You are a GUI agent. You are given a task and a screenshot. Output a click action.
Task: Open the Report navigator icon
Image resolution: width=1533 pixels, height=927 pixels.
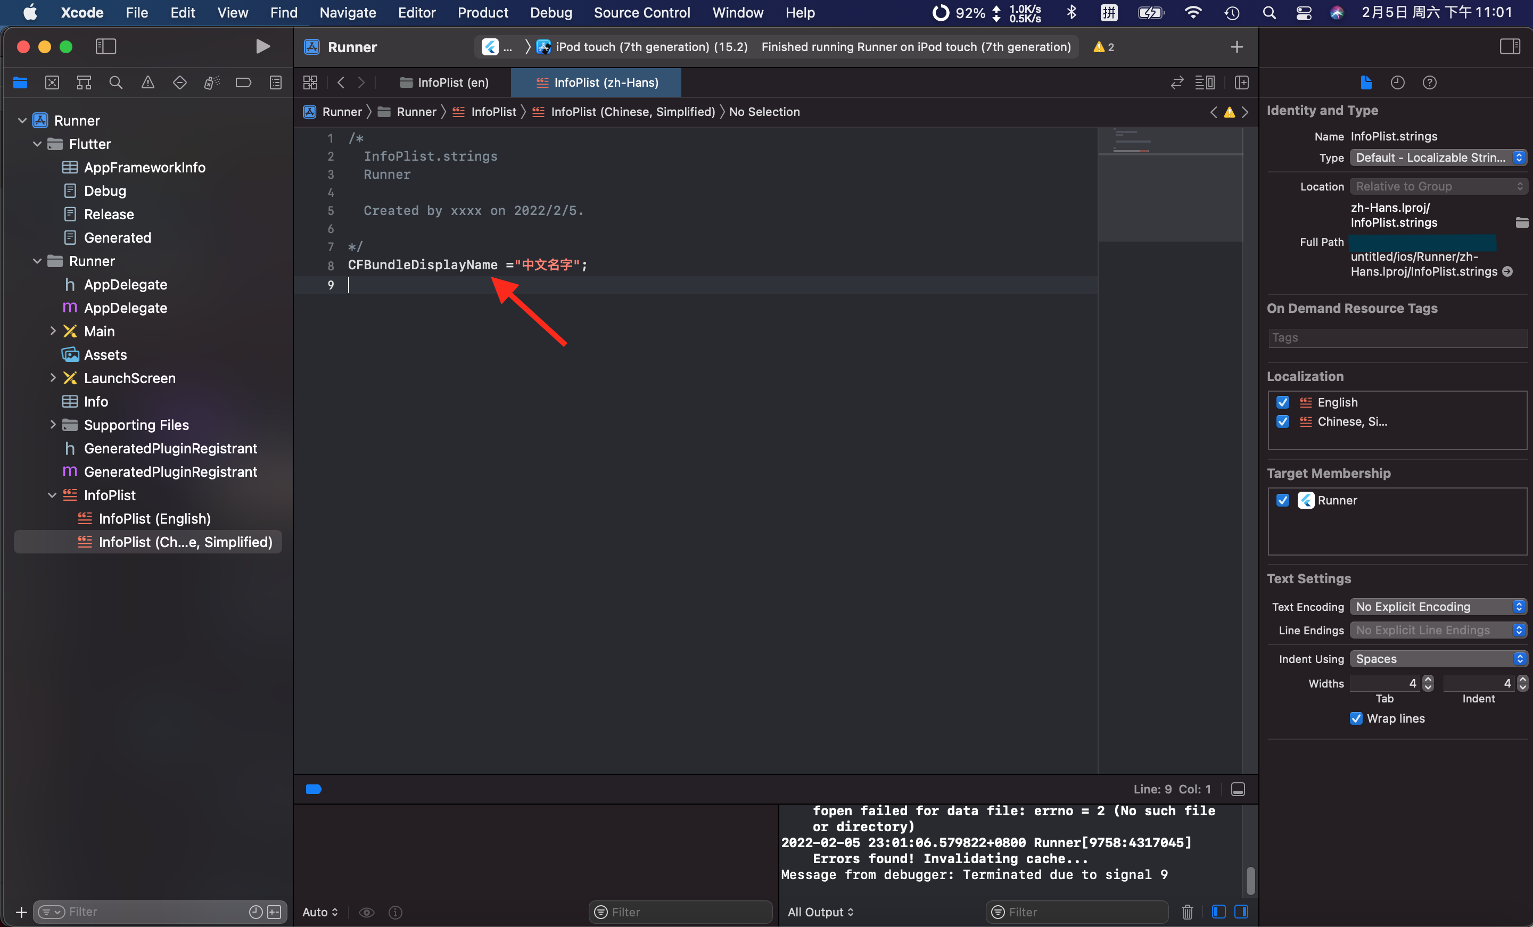pos(276,82)
